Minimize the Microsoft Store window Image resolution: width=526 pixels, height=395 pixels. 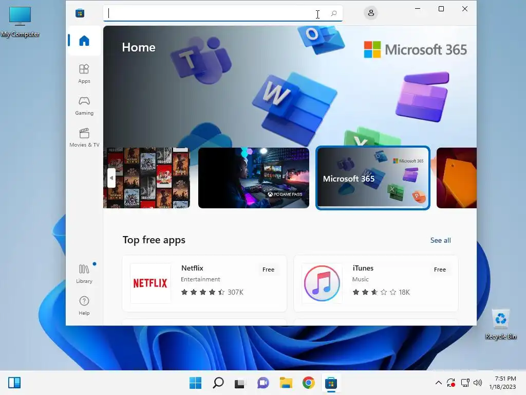[x=418, y=9]
